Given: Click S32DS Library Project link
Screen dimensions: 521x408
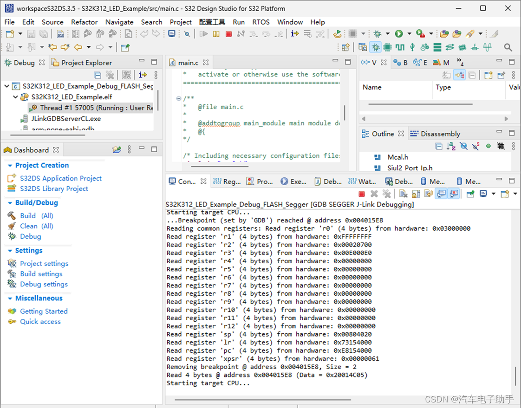Looking at the screenshot, I should tap(54, 189).
